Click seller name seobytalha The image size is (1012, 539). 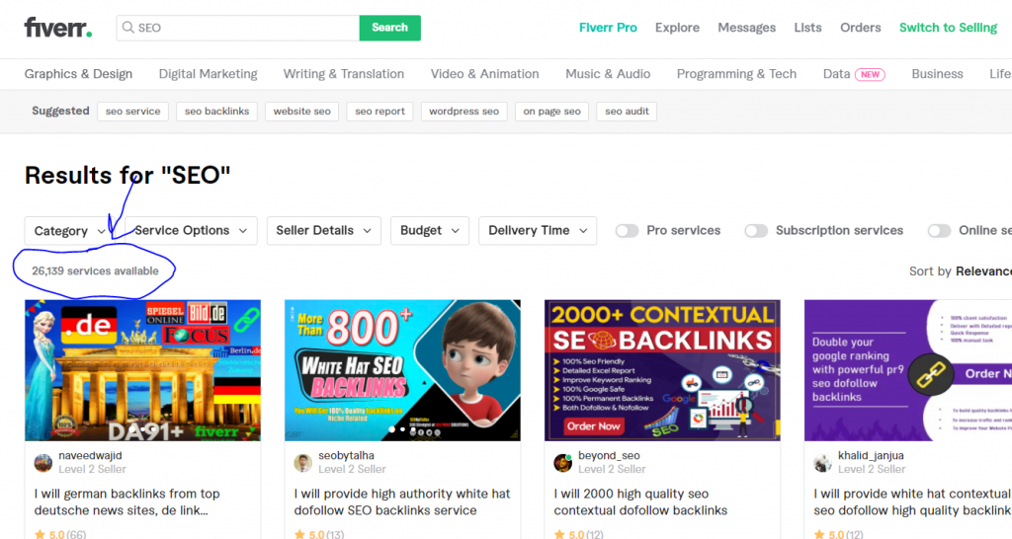346,455
